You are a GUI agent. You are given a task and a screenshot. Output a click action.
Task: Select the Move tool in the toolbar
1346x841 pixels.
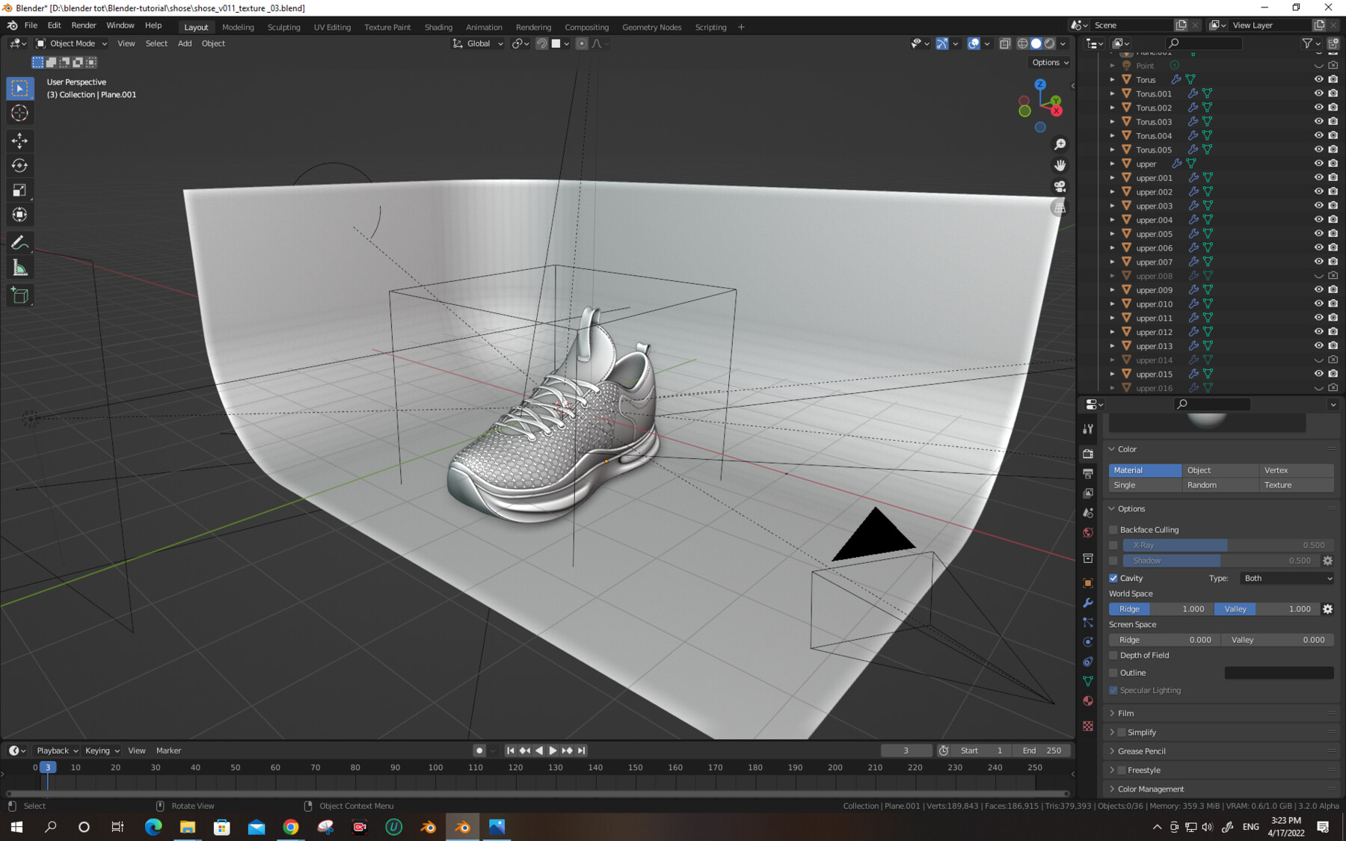pyautogui.click(x=19, y=141)
